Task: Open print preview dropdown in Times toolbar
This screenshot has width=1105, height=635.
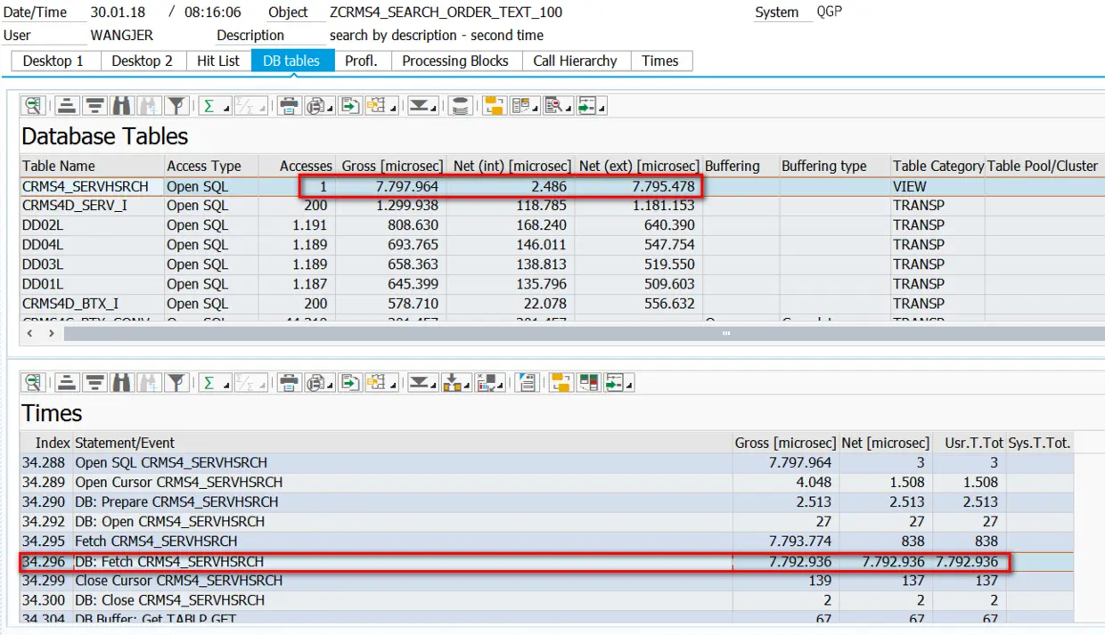Action: (x=331, y=387)
